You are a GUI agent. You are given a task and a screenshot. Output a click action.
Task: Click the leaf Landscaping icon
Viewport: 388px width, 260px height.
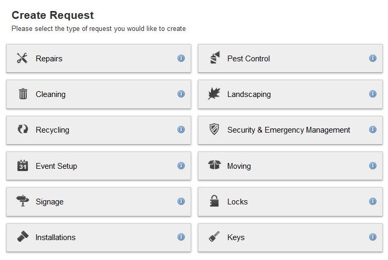coord(214,94)
